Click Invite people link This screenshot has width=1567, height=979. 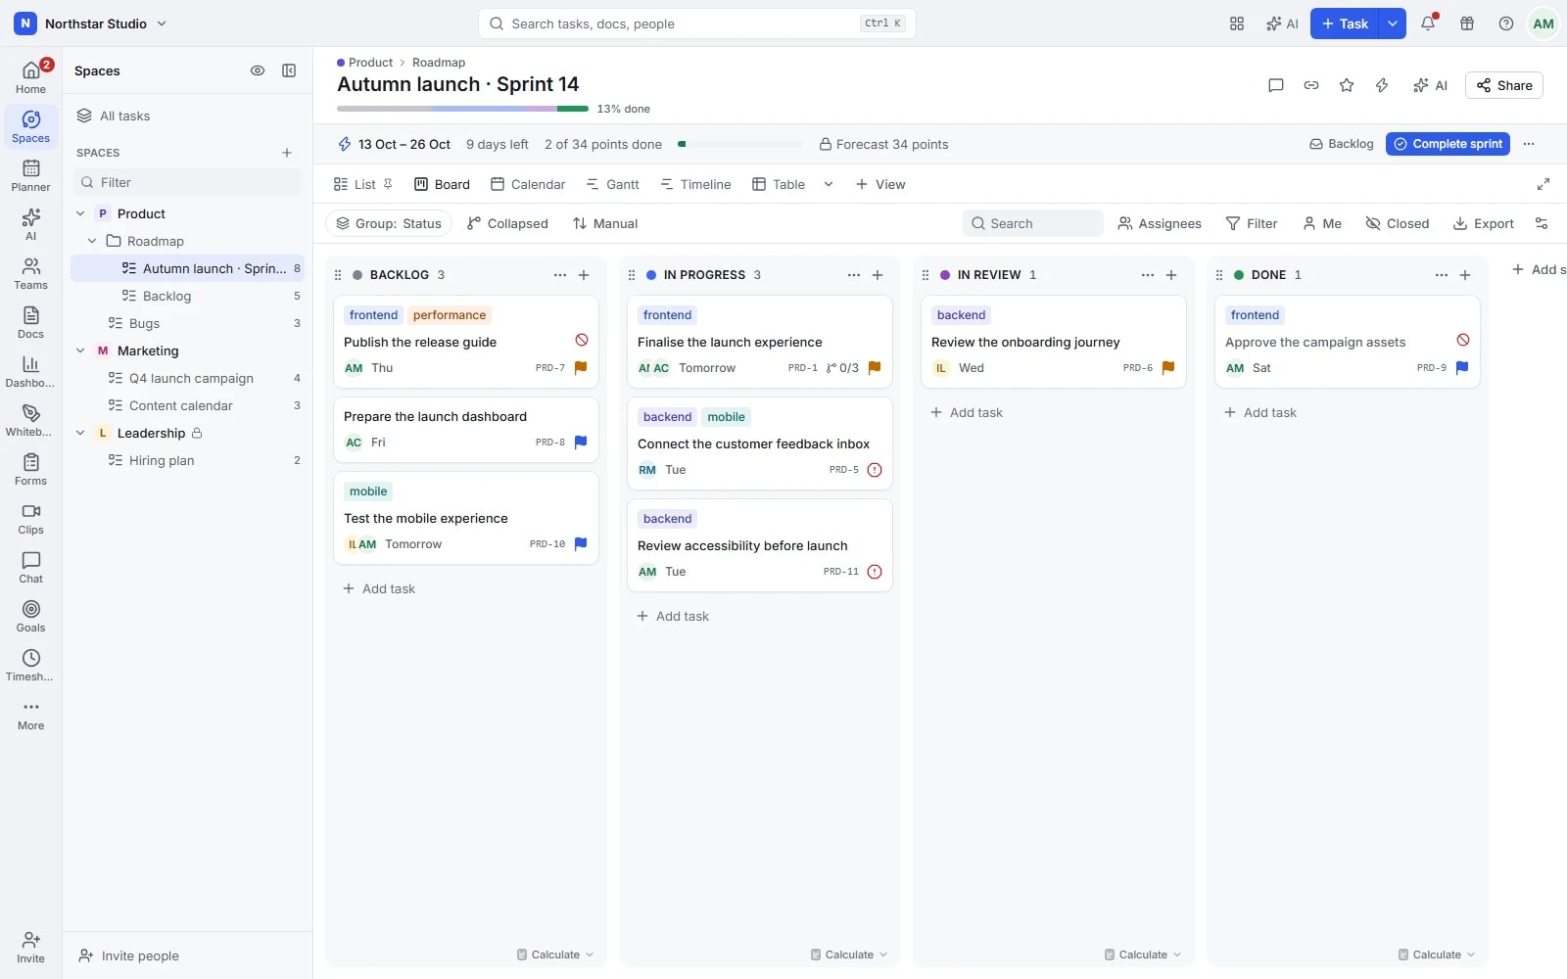[129, 956]
